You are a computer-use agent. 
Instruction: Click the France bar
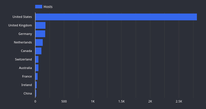point(37,76)
